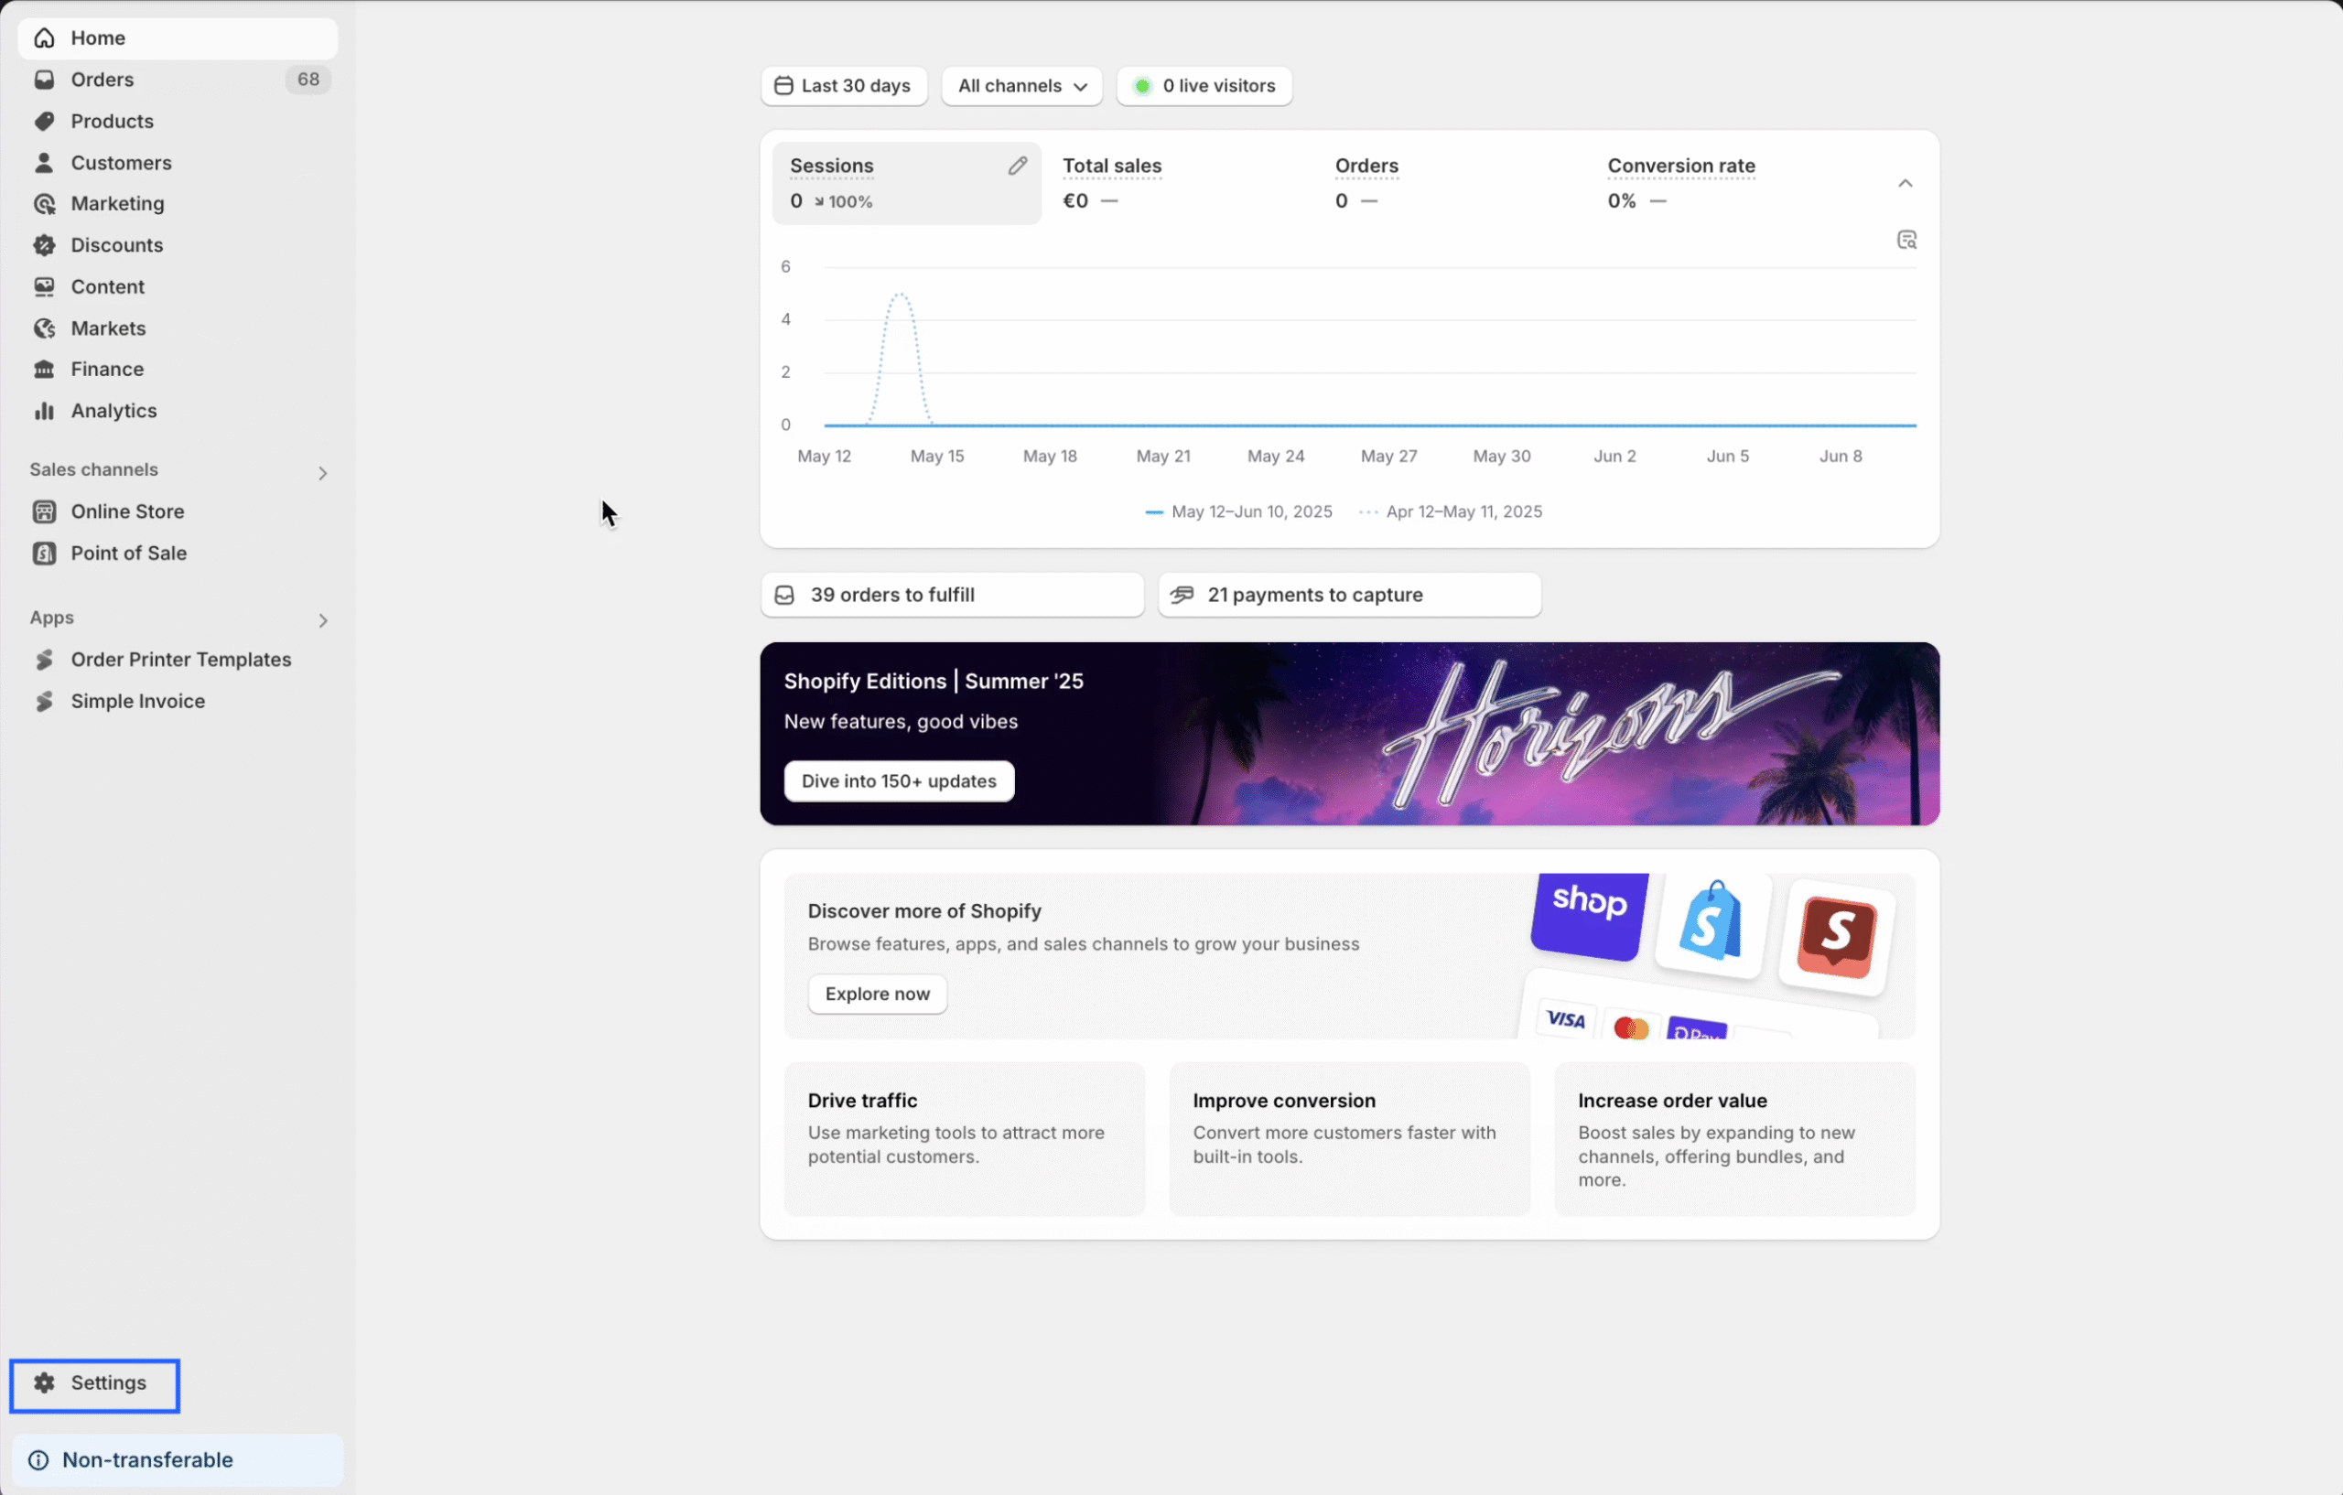
Task: Click the Order Printer Templates app icon
Action: 45,661
